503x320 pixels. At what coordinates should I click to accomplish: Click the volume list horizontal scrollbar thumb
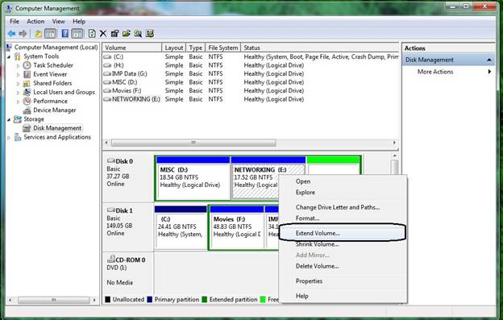tap(193, 143)
